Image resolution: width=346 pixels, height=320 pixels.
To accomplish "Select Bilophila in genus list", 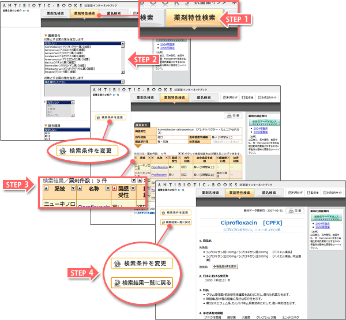I will 82,71.
